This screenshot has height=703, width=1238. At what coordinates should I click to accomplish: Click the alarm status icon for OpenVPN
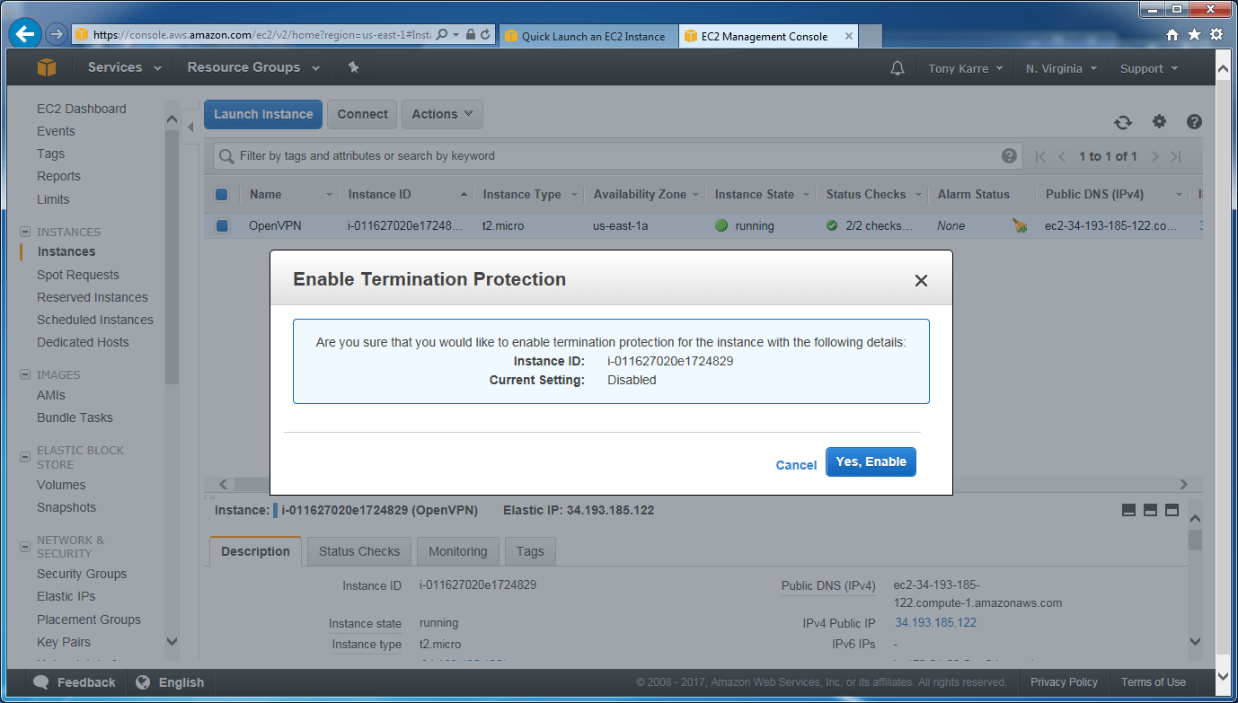pos(1020,225)
